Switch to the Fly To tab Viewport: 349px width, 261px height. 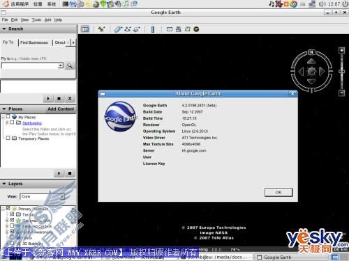[8, 42]
